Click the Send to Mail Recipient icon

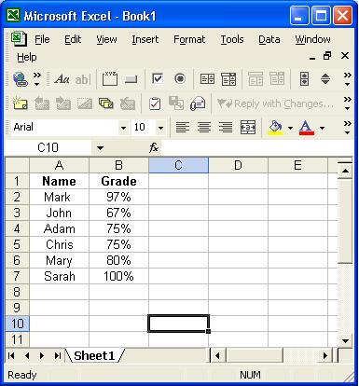pos(198,103)
